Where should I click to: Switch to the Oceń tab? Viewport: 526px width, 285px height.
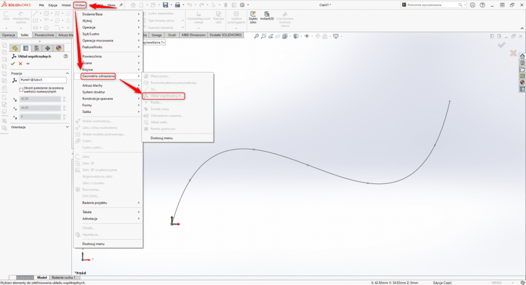click(x=172, y=35)
